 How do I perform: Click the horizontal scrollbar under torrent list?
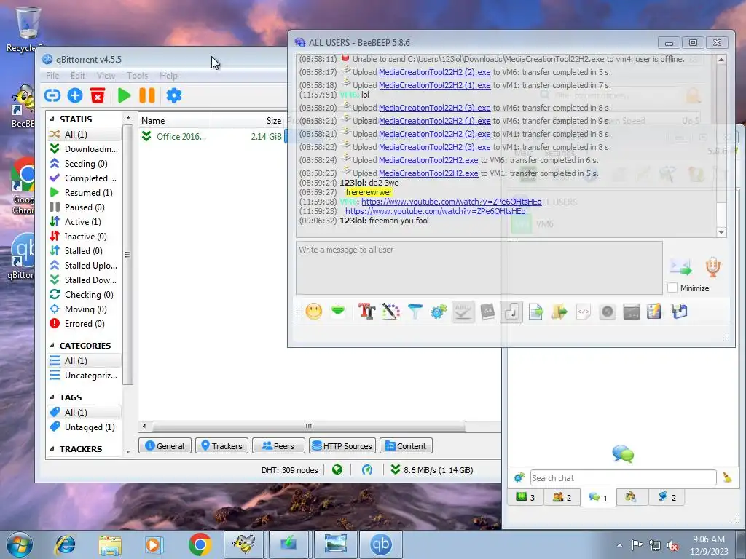308,426
